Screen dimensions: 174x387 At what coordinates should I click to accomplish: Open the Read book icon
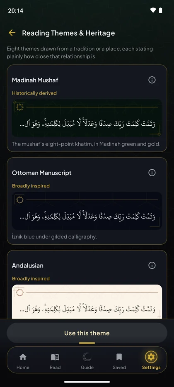(55, 357)
